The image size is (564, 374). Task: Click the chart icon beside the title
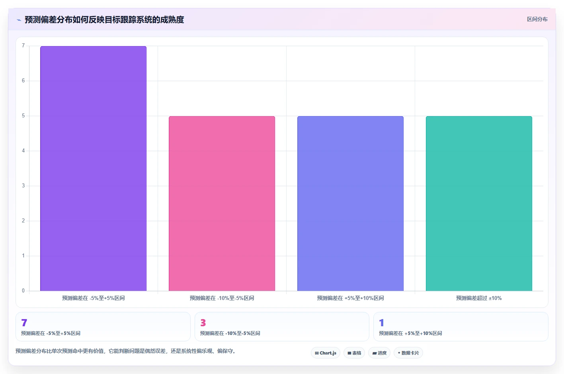19,20
